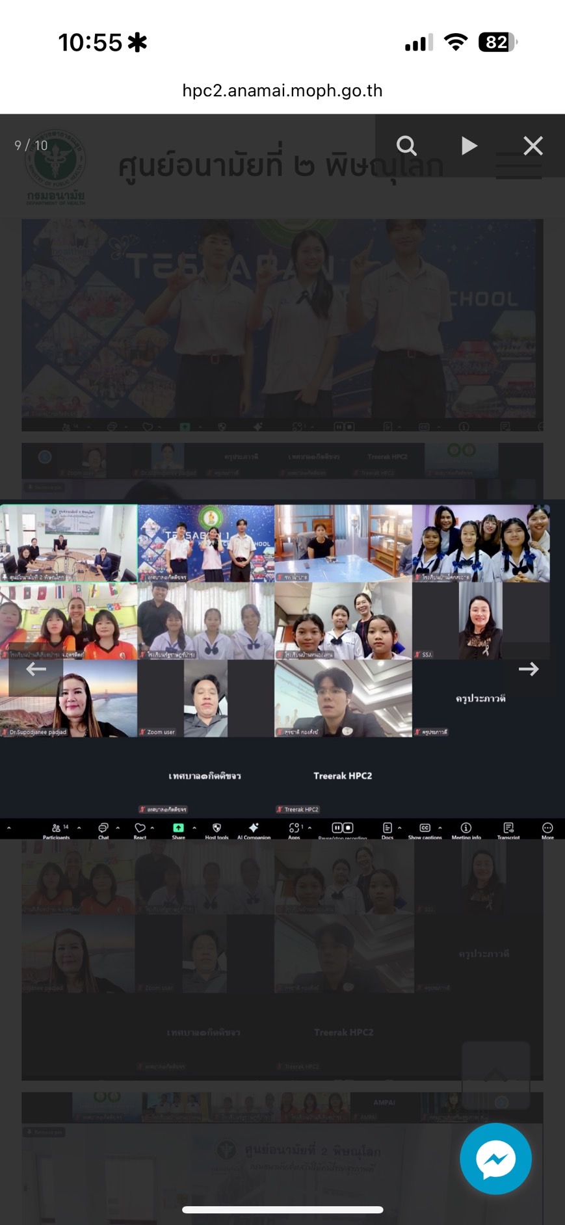The height and width of the screenshot is (1225, 565).
Task: Tap the 'Treerak HPC2' name tile
Action: [x=343, y=776]
